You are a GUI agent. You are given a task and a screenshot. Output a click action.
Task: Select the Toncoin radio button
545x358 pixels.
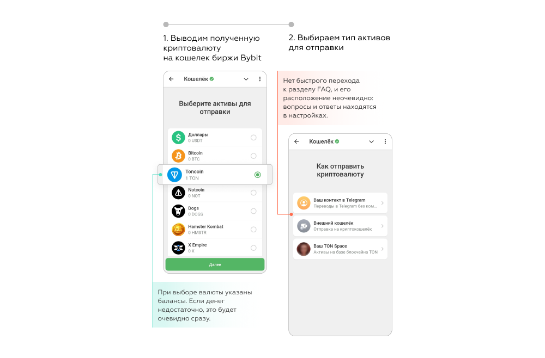[x=258, y=175]
